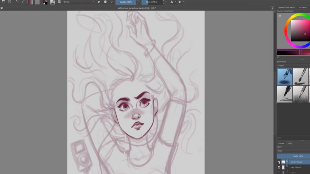Open the brush presets grid icon
The width and height of the screenshot is (310, 174).
pos(59,2)
